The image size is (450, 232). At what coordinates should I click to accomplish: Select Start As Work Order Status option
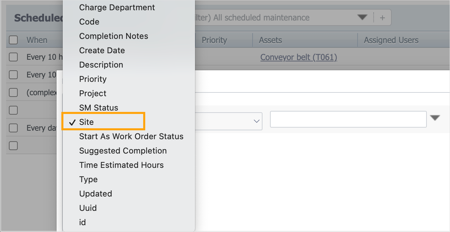click(131, 136)
